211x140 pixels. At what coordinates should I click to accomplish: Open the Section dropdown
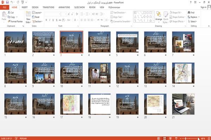point(37,21)
